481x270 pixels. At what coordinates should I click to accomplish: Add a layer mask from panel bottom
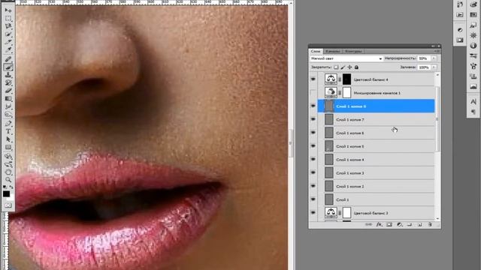pos(389,224)
